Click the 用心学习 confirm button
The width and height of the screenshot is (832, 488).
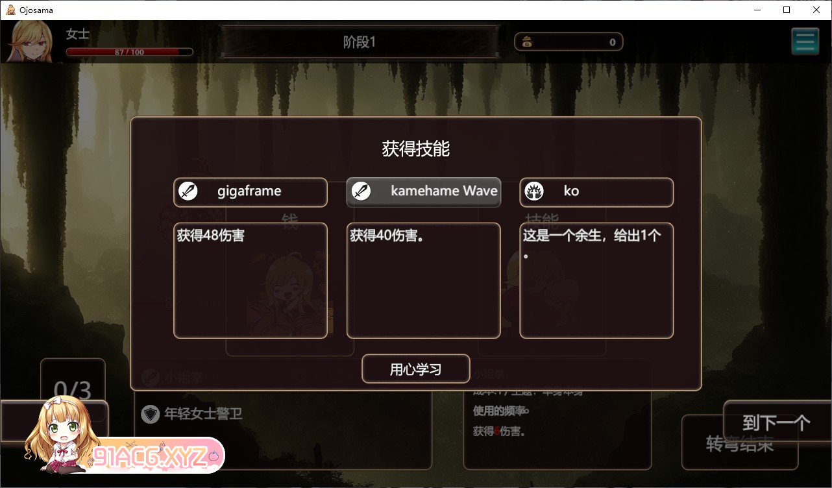pos(416,369)
